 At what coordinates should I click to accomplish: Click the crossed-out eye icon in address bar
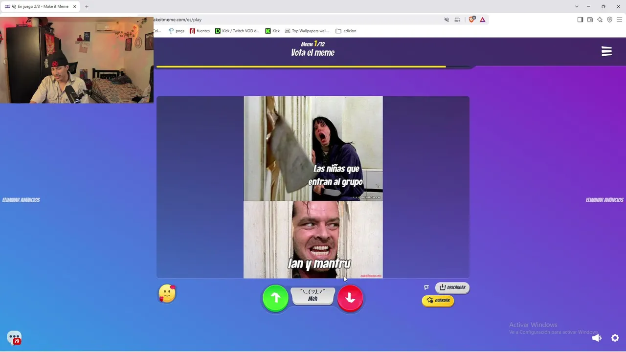coord(447,20)
